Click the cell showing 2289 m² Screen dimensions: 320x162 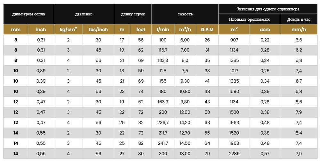pos(234,154)
